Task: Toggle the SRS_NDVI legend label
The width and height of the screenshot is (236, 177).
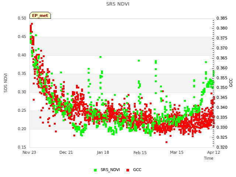Action: 110,170
